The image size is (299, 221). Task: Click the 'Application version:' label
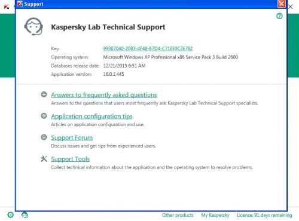click(71, 74)
